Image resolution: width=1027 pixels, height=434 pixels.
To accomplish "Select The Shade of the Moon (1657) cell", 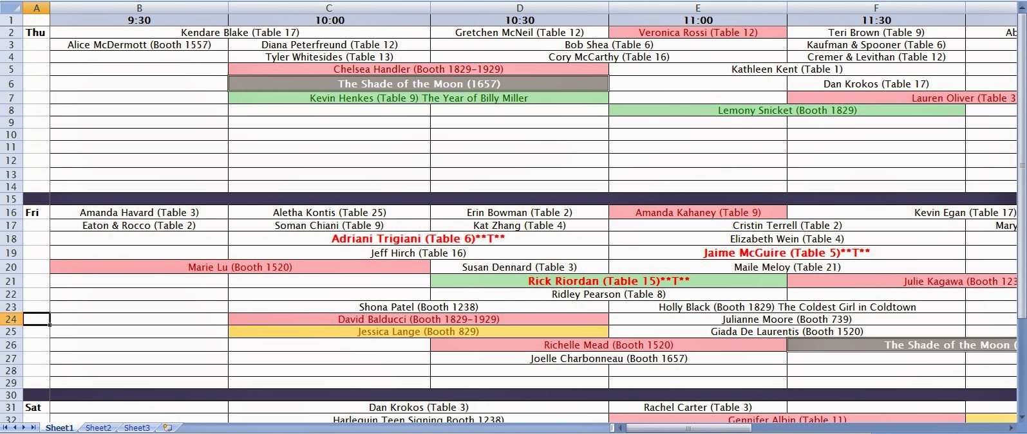I will pos(419,84).
